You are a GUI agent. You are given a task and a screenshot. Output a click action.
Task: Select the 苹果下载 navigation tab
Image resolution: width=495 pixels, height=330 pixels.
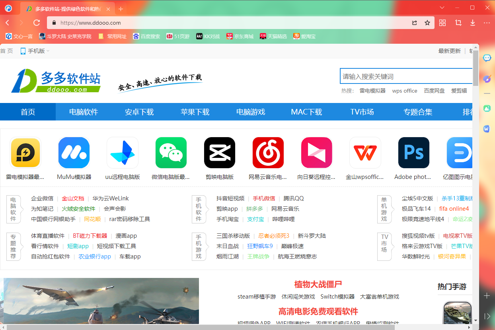coord(195,112)
